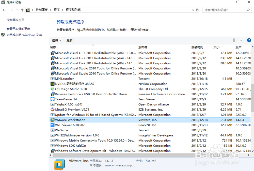
Task: Click 程序 in the breadcrumb path
Action: pos(57,10)
